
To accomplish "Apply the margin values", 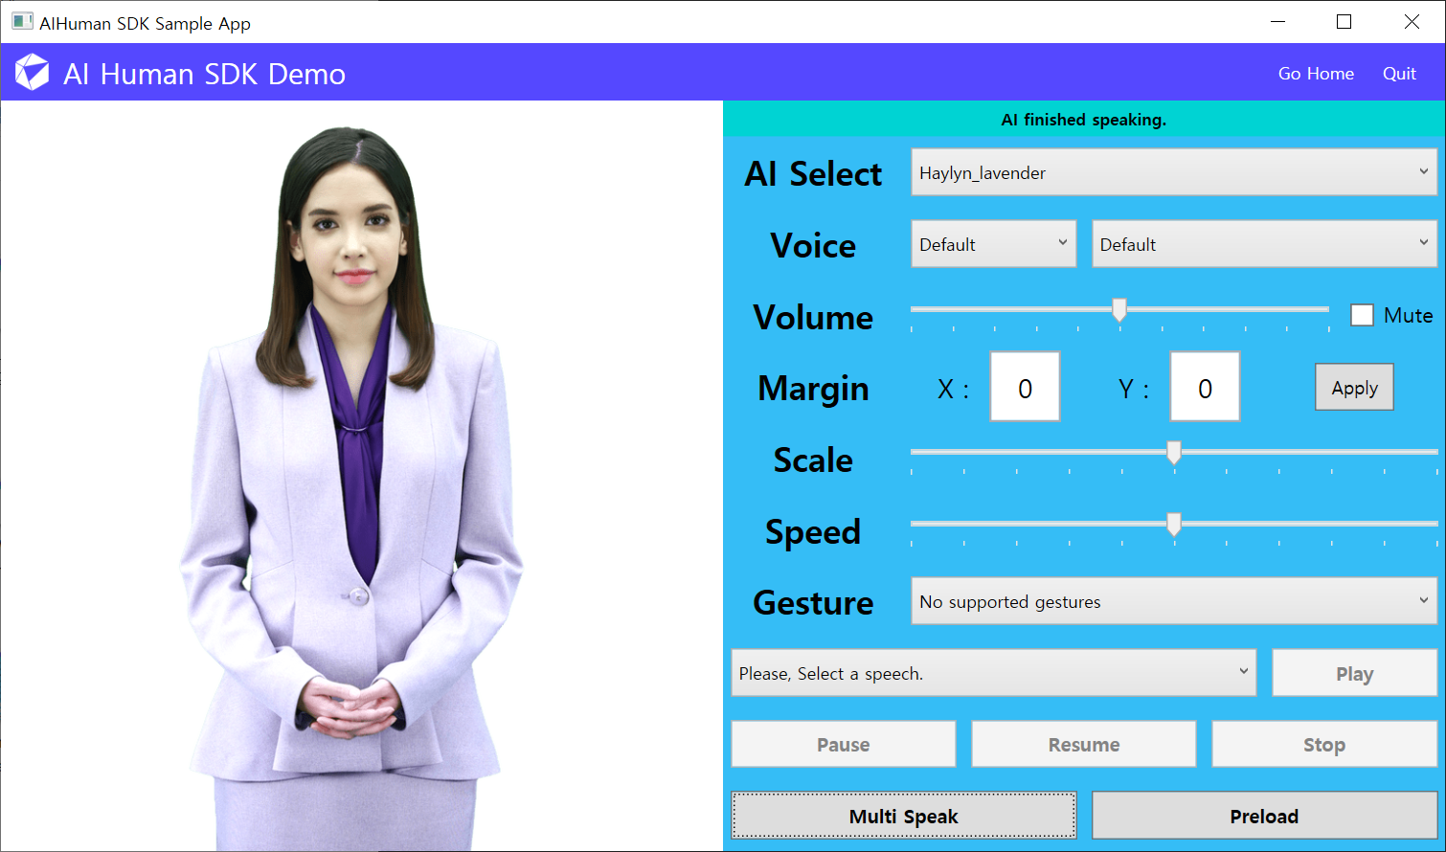I will tap(1354, 388).
